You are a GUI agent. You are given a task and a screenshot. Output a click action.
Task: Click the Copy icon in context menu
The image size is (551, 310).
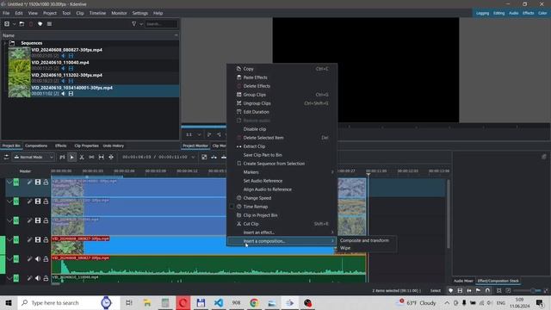239,69
